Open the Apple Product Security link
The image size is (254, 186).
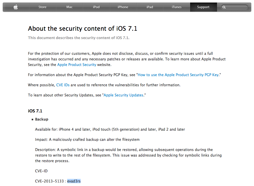click(77, 65)
